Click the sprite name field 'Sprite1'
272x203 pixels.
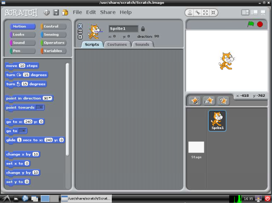[124, 29]
